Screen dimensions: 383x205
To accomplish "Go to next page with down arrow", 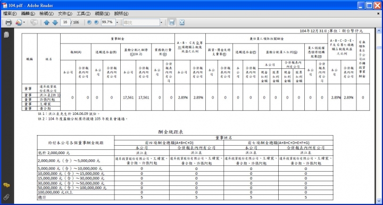I will pyautogui.click(x=55, y=23).
